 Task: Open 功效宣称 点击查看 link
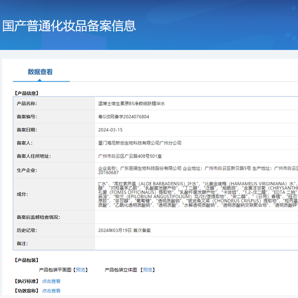click(51, 291)
